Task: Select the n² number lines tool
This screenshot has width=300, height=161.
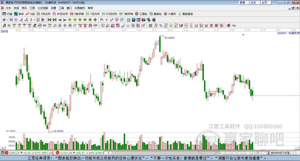Action: (x=50, y=25)
